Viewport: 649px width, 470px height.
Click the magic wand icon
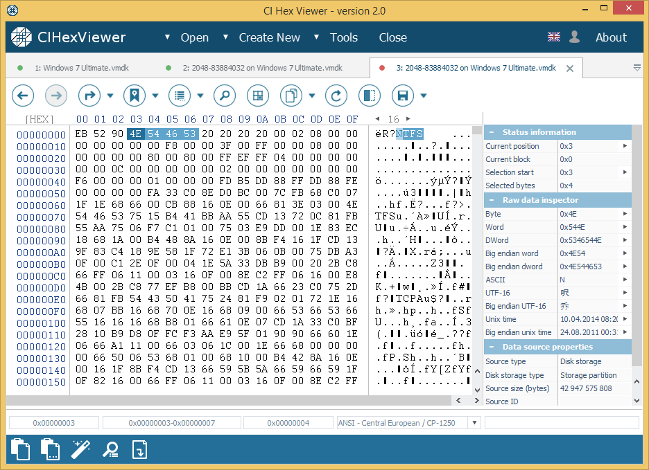(80, 449)
